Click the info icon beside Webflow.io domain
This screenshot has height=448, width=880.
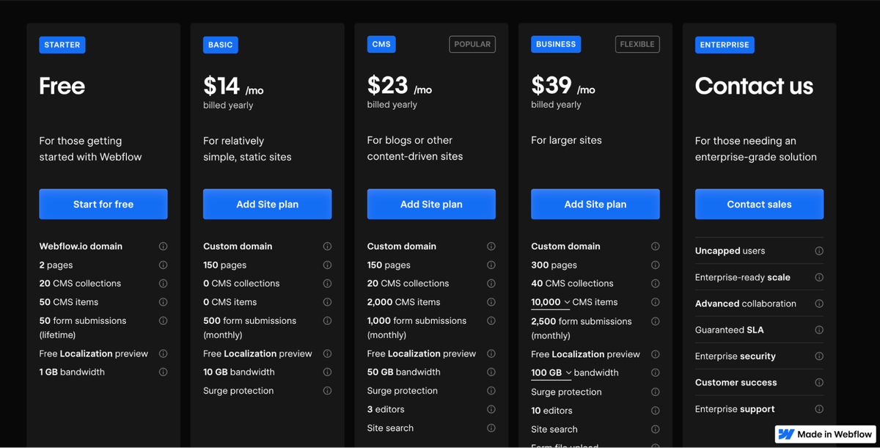163,246
